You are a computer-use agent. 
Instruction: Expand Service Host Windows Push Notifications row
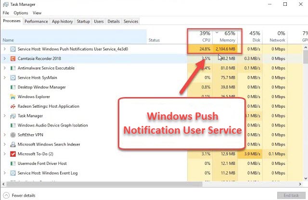(x=5, y=49)
